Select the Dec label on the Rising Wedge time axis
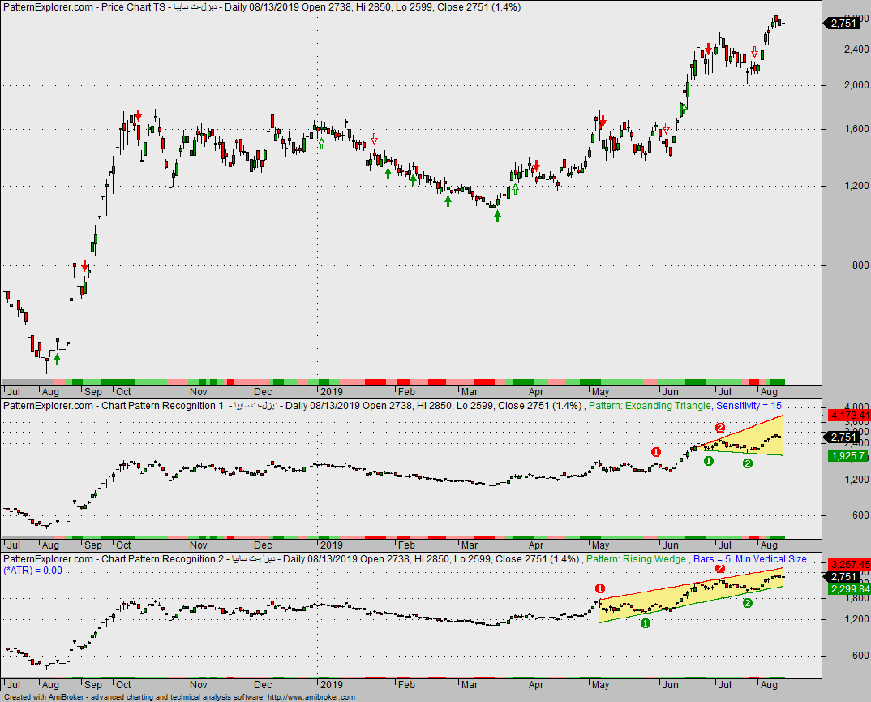Screen dimensions: 871x702 pyautogui.click(x=263, y=685)
